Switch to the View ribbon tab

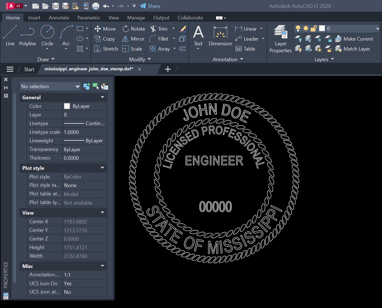114,18
